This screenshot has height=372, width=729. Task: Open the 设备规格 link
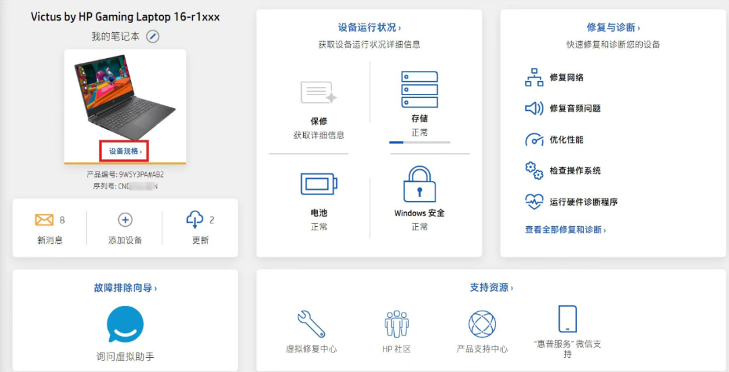[125, 151]
